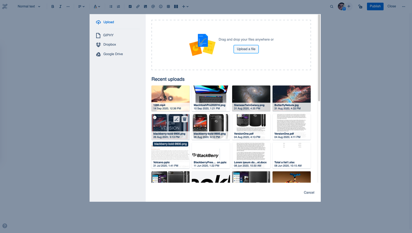
Task: Click the Publish button
Action: pyautogui.click(x=375, y=6)
